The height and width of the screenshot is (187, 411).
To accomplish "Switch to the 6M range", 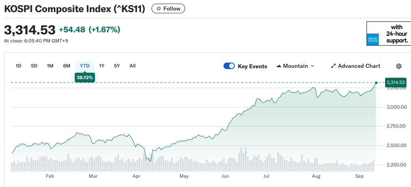I will click(x=67, y=66).
